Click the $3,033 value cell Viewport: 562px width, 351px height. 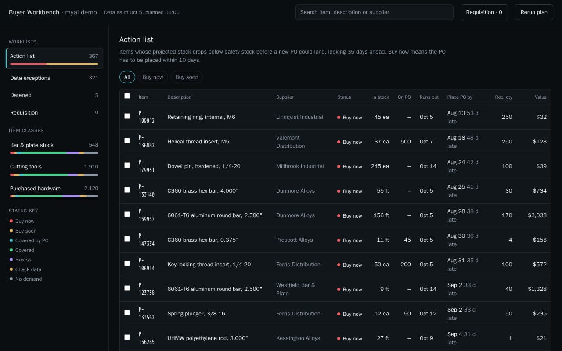click(x=537, y=215)
